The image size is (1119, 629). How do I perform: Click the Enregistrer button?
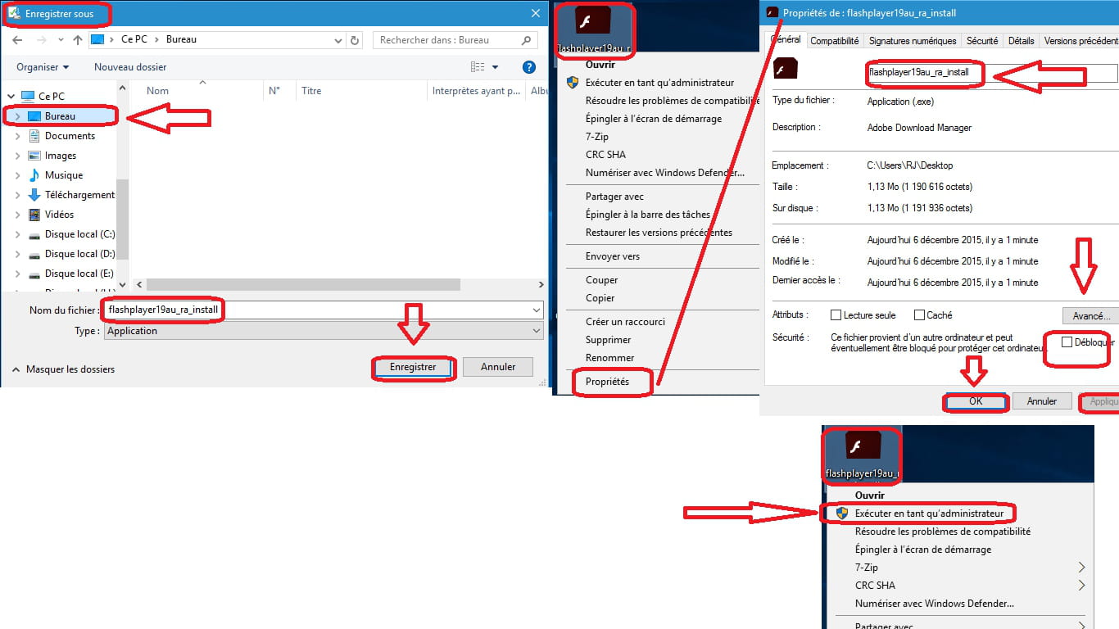[x=413, y=367]
